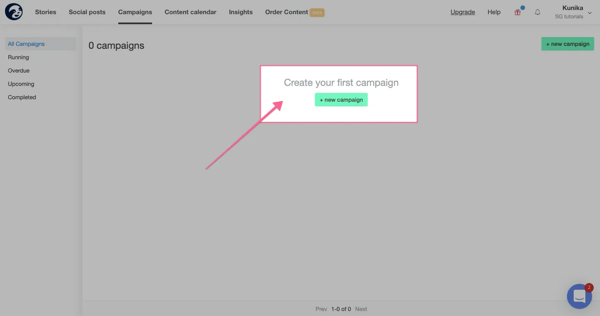Filter by Running campaigns
This screenshot has width=600, height=316.
click(18, 57)
